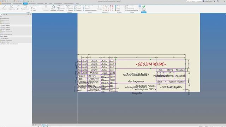The height and width of the screenshot is (127, 226).
Task: Click the help and commands search field
Action: tap(194, 1)
